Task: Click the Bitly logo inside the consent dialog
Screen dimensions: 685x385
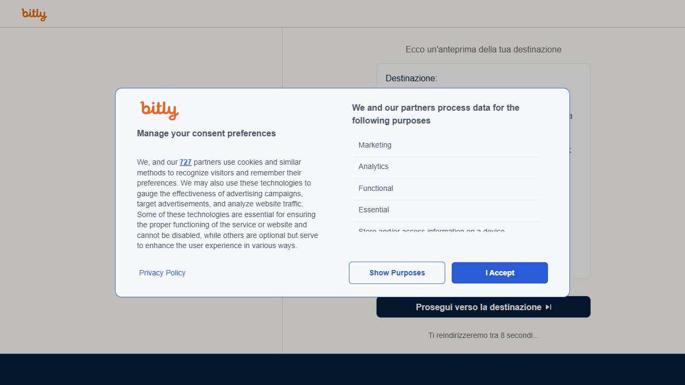Action: tap(159, 110)
